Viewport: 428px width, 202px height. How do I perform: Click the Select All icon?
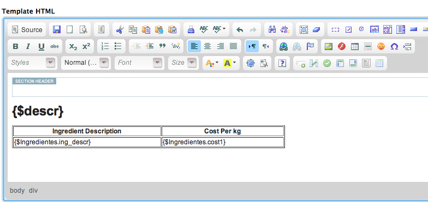304,29
